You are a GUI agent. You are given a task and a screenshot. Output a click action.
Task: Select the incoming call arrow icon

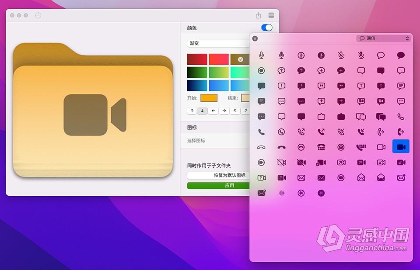[341, 132]
